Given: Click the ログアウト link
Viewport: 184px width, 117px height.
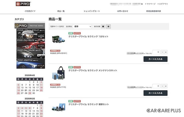Looking at the screenshot, I should click(x=163, y=4).
